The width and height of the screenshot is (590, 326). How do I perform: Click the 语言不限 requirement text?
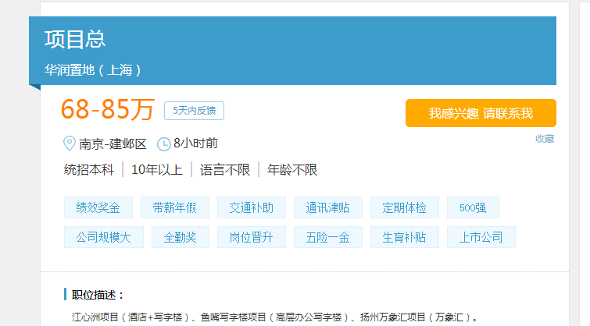225,170
